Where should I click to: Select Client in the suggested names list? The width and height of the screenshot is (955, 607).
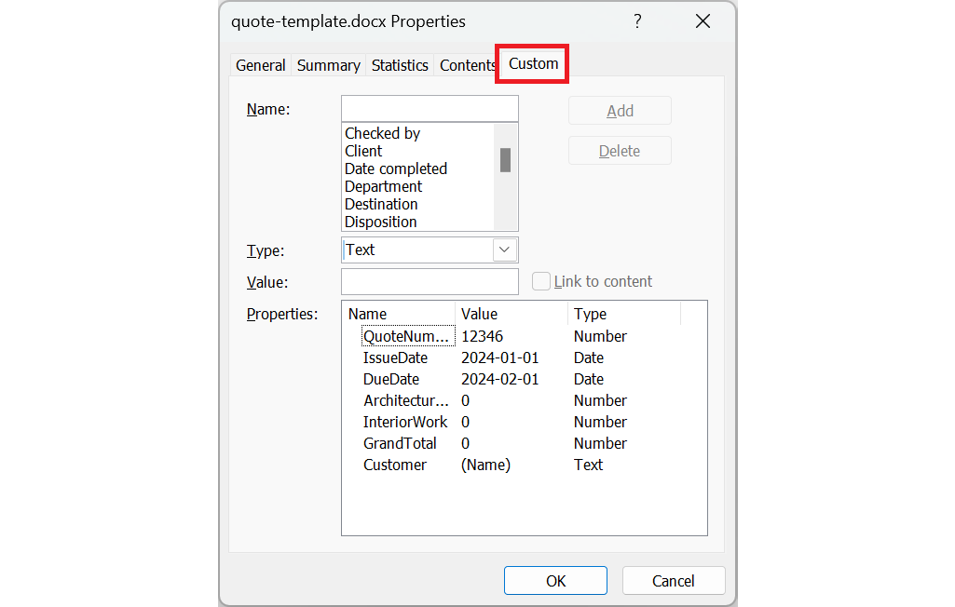pos(363,151)
